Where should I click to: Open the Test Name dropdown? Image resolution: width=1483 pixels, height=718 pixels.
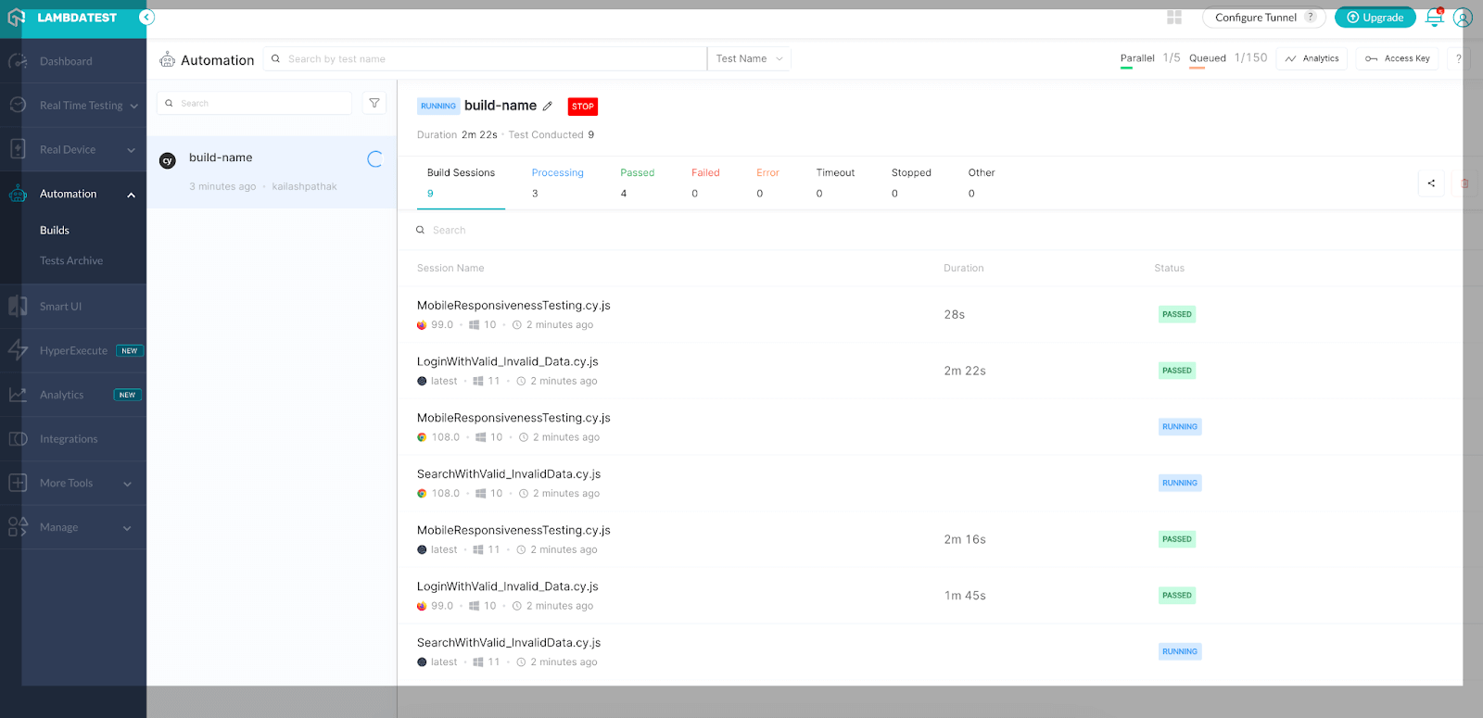749,58
